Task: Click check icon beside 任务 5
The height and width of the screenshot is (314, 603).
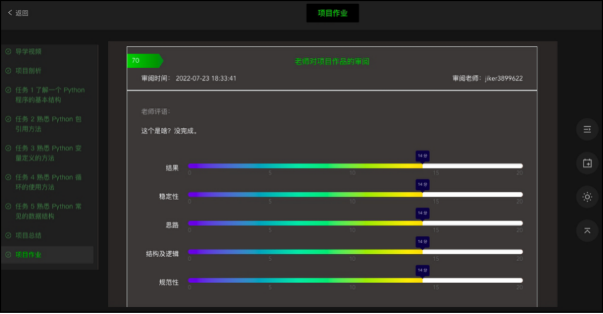Action: (8, 206)
